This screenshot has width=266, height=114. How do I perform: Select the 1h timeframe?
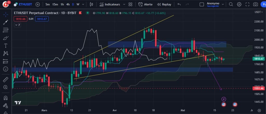point(62,4)
